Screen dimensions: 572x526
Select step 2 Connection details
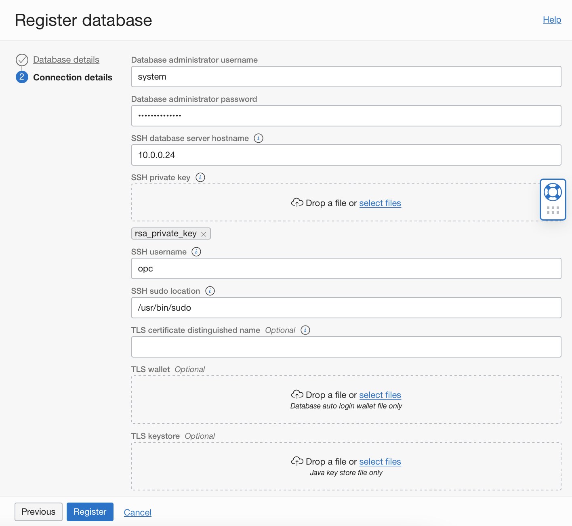coord(73,77)
